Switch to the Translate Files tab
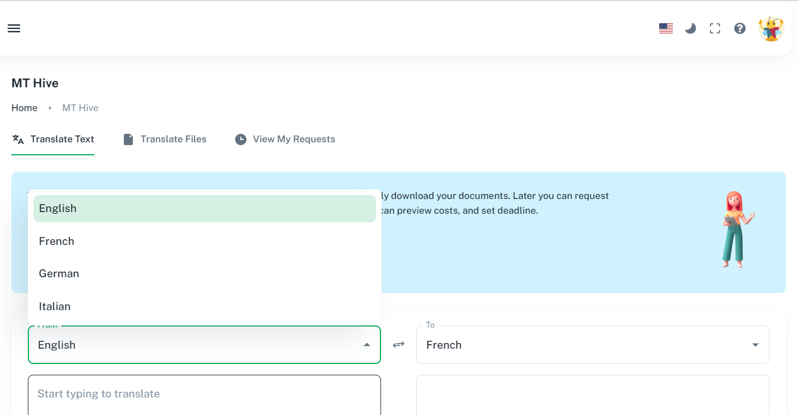 pos(173,139)
